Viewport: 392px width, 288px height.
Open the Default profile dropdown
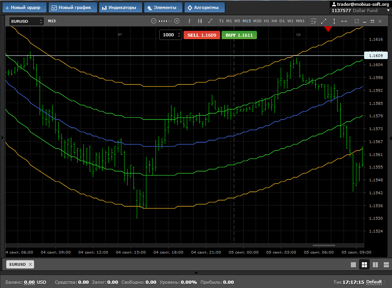click(x=376, y=282)
